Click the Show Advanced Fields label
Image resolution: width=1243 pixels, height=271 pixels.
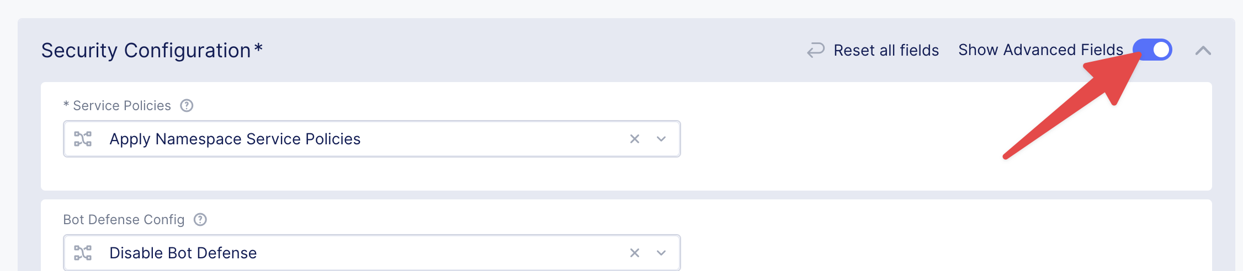(1040, 50)
